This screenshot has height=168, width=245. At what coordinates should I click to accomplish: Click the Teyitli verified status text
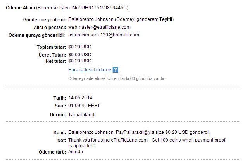[x=166, y=19]
